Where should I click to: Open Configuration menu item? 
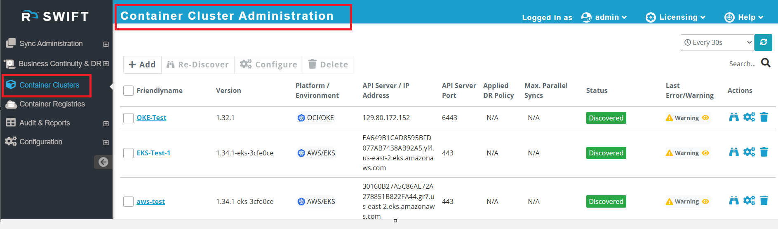[x=41, y=142]
